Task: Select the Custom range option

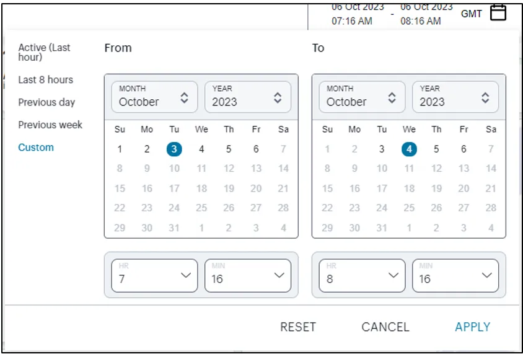Action: click(36, 147)
